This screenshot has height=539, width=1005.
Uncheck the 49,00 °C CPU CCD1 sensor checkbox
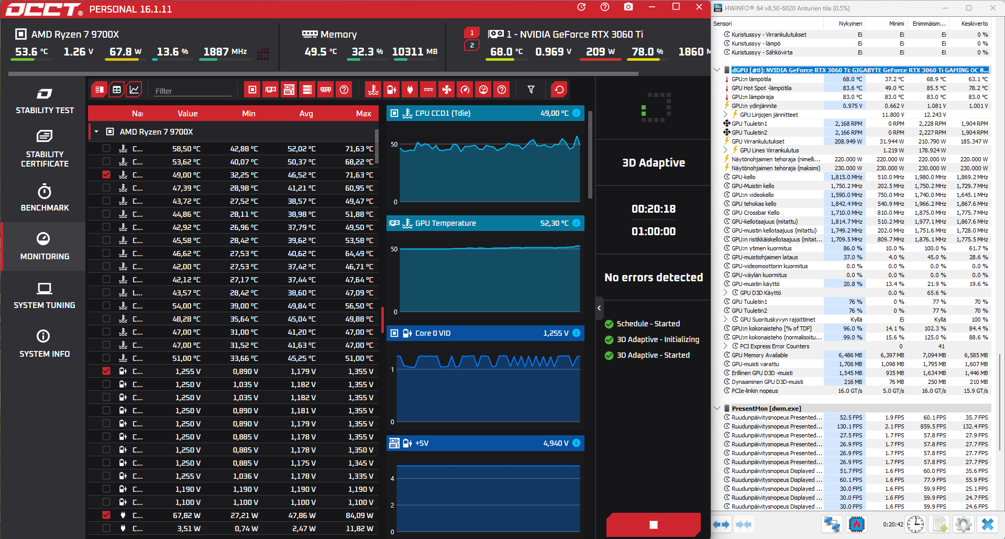106,174
